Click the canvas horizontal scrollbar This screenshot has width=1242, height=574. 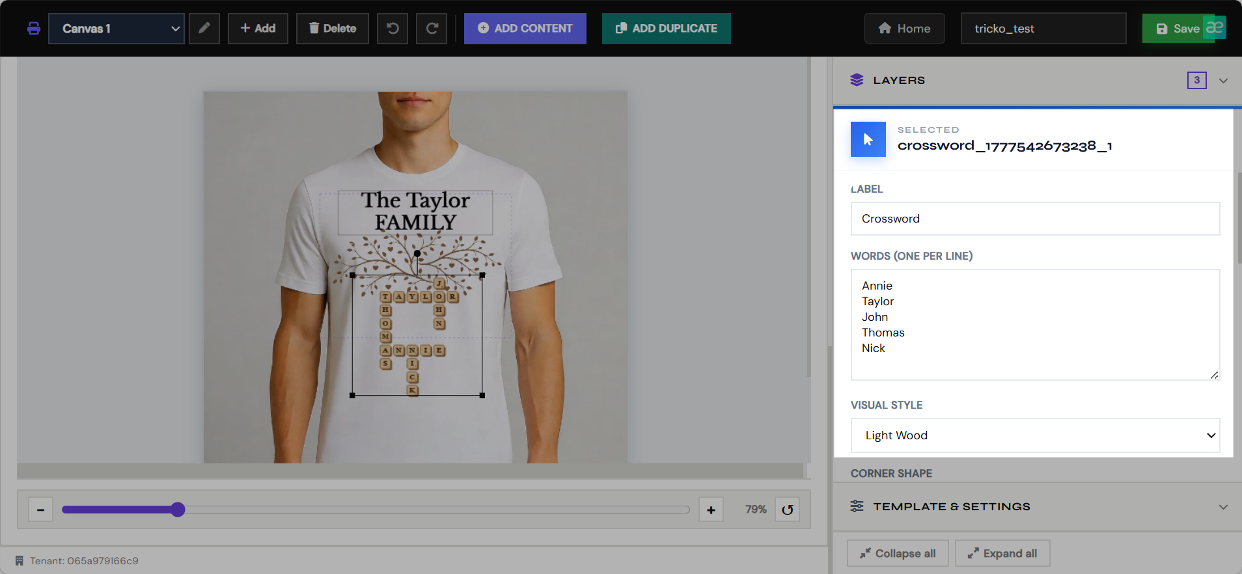(x=410, y=471)
